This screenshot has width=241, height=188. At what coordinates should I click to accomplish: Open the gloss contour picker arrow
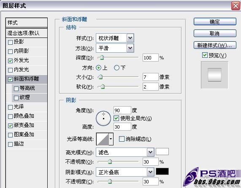coord(111,139)
